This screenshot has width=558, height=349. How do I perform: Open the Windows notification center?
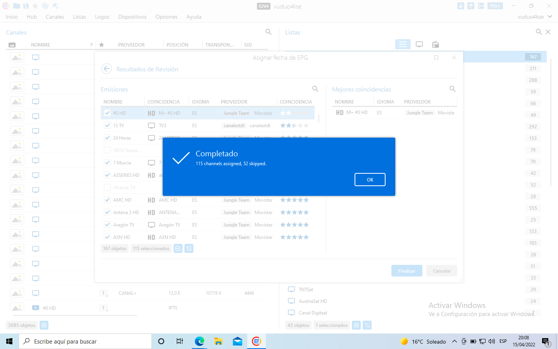[546, 342]
